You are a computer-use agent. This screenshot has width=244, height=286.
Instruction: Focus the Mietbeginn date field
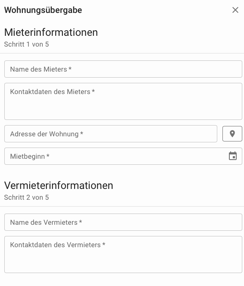point(123,156)
